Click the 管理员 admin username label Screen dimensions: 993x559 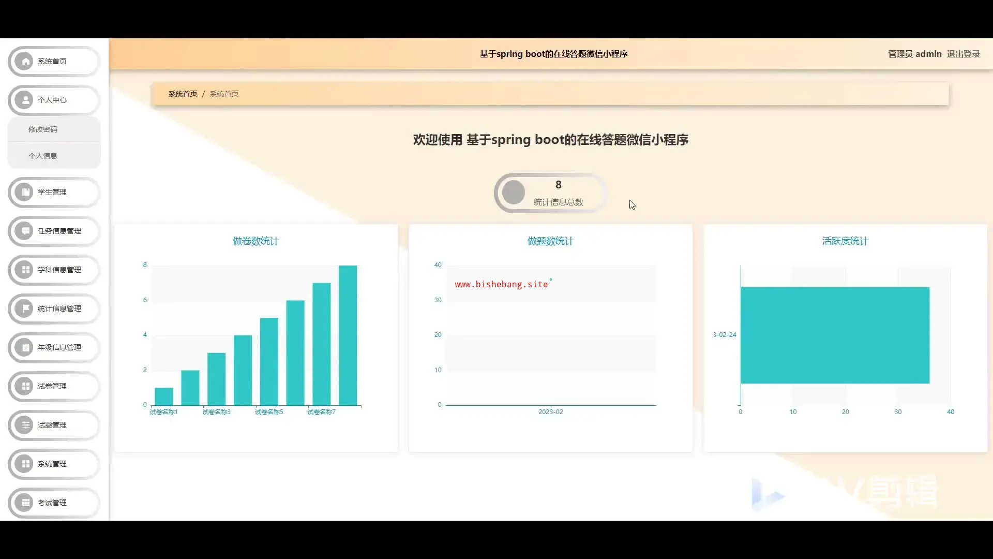(x=914, y=54)
